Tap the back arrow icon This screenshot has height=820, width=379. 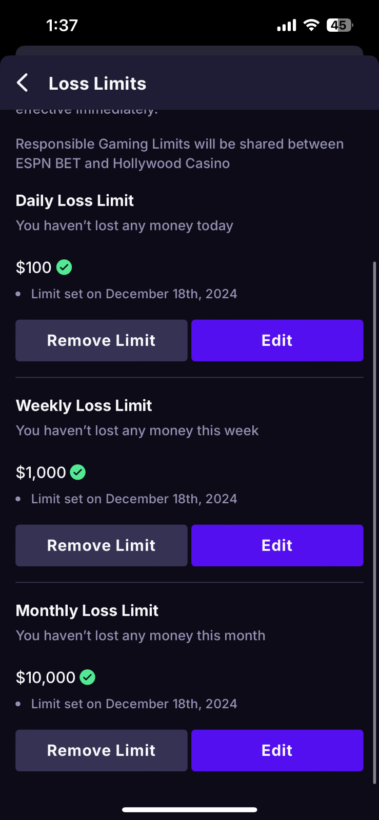[x=23, y=83]
